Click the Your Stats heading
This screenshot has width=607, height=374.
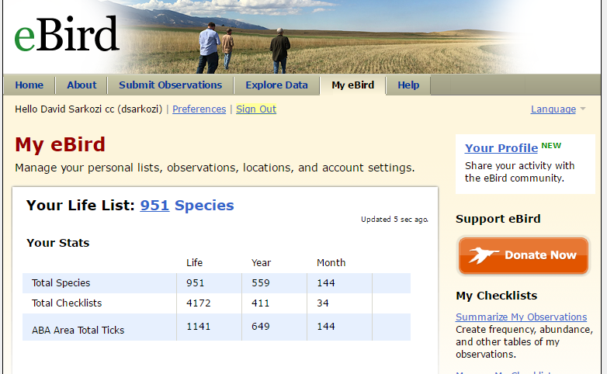click(57, 243)
